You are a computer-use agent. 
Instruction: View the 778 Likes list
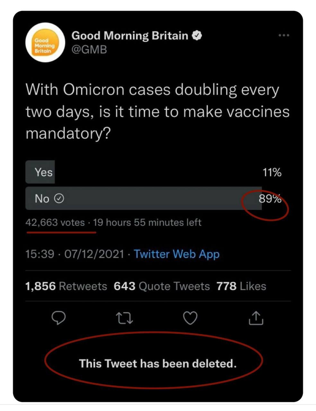pos(241,286)
